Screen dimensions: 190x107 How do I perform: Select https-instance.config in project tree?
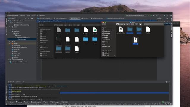click(22, 25)
